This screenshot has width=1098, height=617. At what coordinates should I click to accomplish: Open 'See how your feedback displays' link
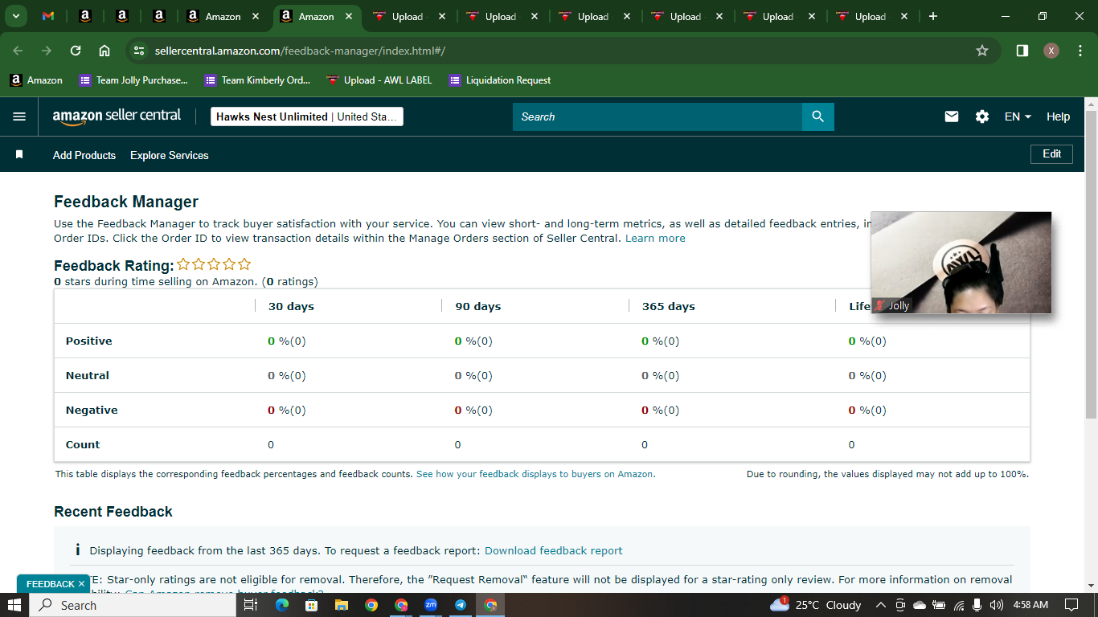(x=535, y=474)
